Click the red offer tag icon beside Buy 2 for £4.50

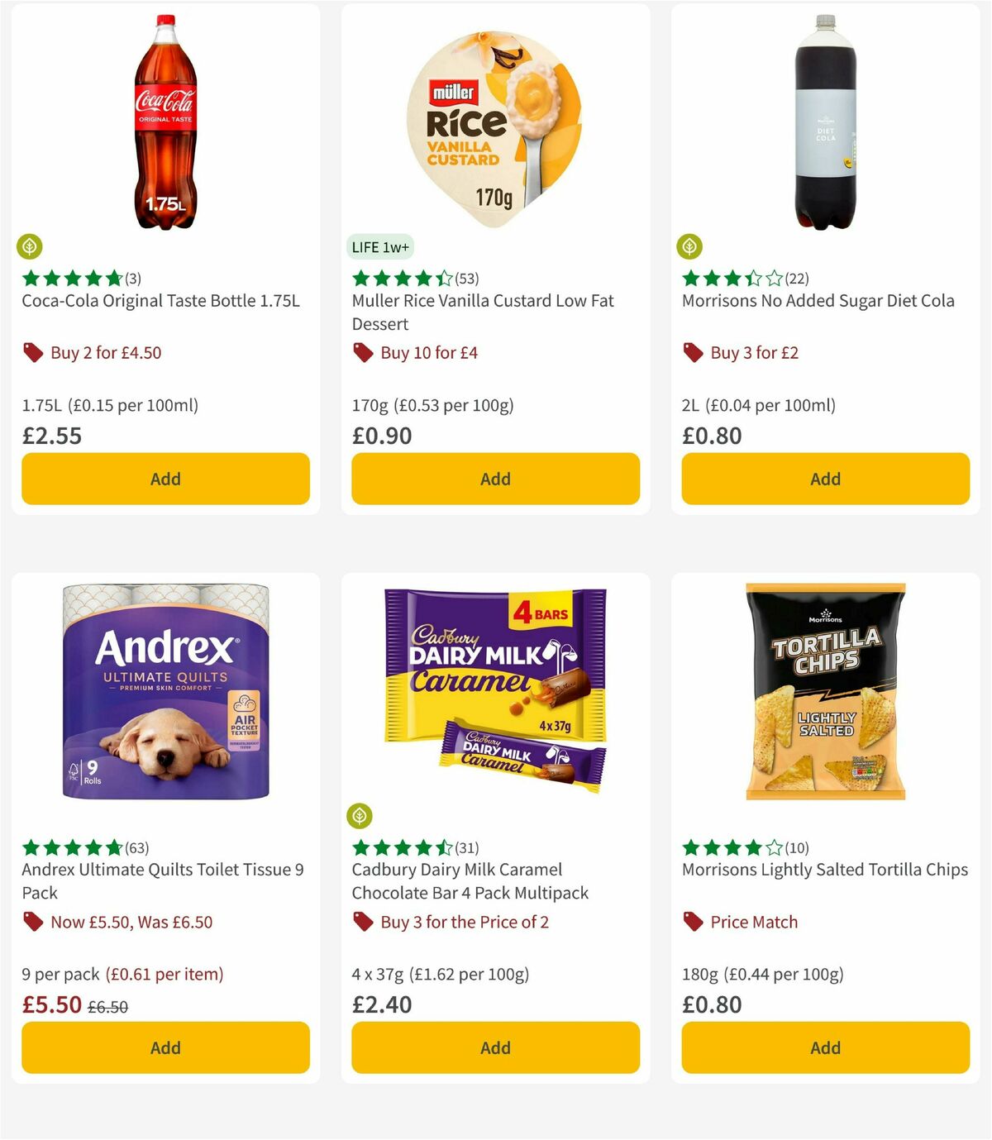(33, 352)
